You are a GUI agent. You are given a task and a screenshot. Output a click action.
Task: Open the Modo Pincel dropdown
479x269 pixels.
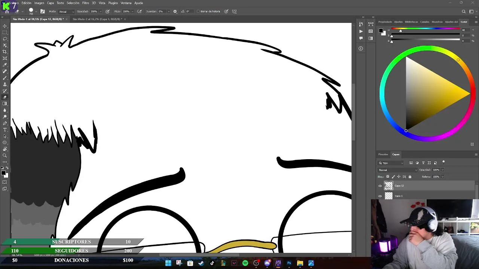[67, 12]
